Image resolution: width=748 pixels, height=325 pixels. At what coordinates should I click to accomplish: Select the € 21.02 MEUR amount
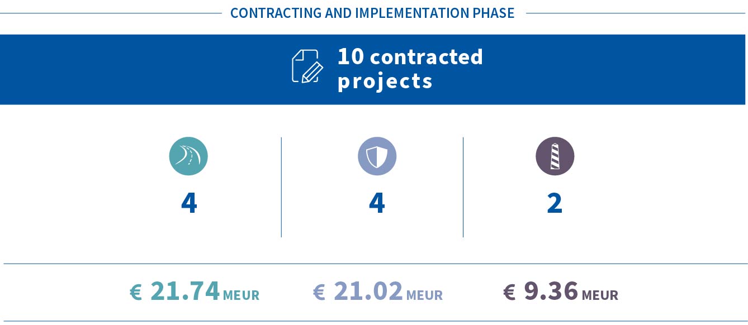coord(378,291)
